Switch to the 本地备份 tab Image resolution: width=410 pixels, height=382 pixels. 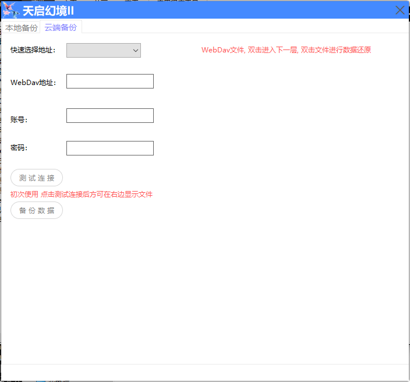(x=21, y=28)
